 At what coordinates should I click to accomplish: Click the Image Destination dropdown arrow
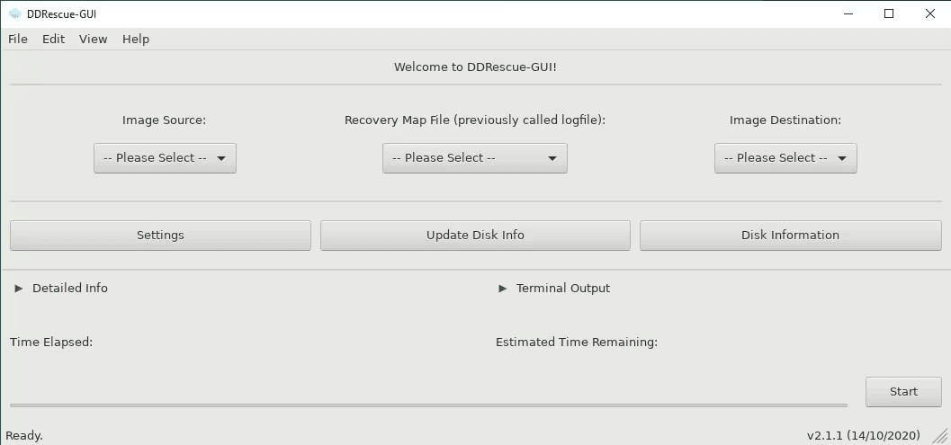point(842,158)
